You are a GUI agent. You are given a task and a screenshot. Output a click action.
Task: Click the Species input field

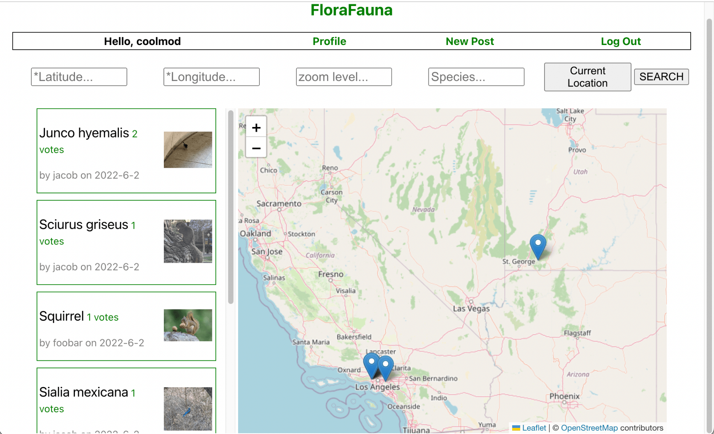click(476, 77)
